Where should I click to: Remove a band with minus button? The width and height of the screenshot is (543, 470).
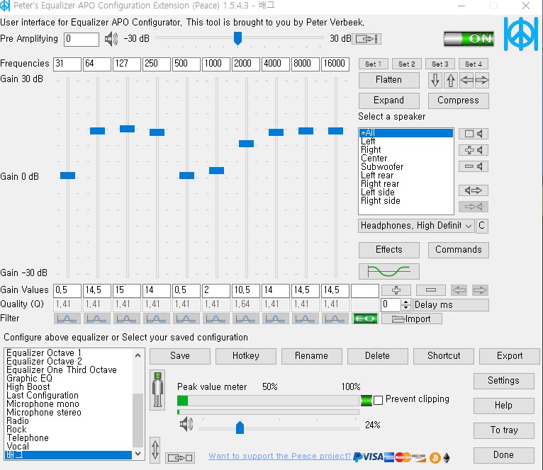(431, 290)
